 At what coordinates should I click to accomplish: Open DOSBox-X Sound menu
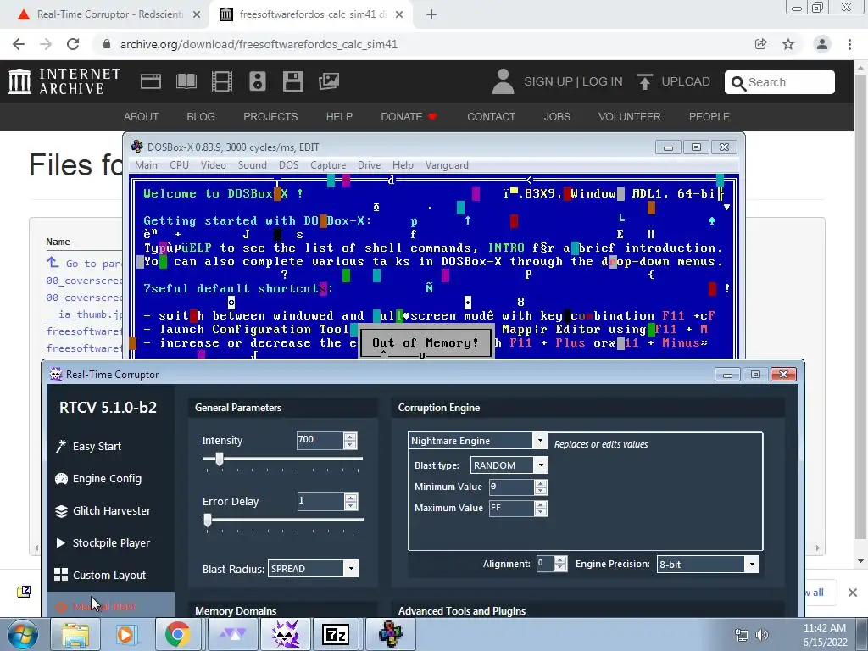click(253, 165)
